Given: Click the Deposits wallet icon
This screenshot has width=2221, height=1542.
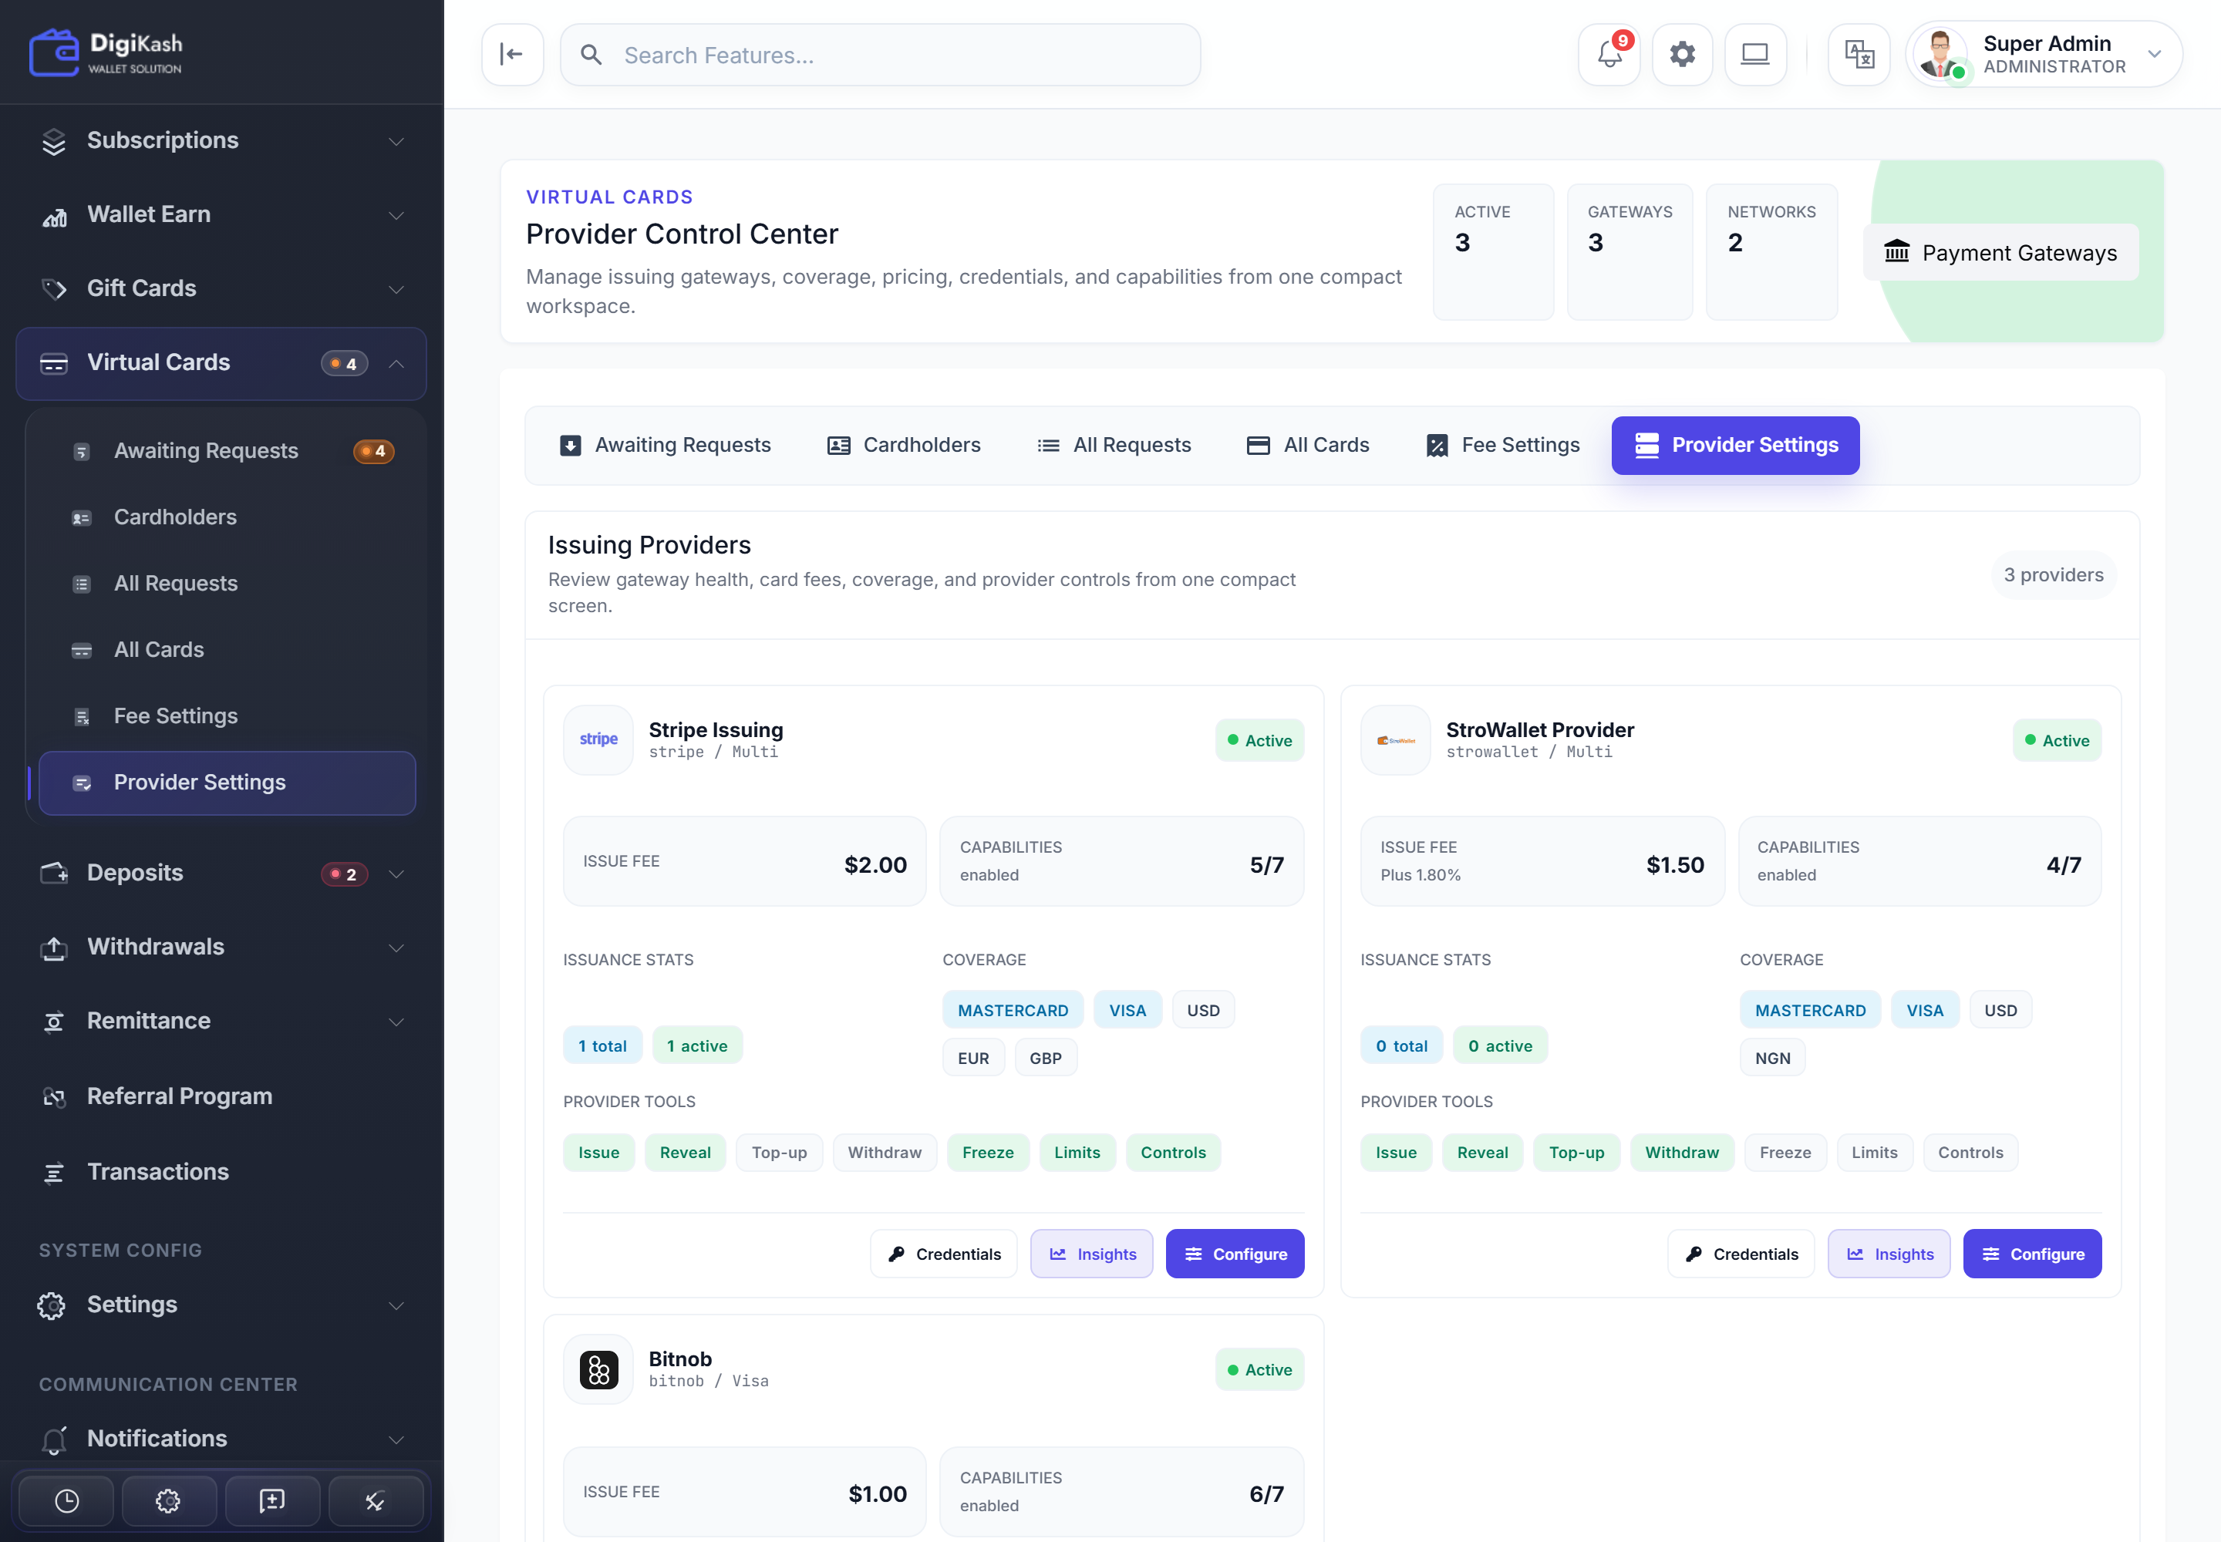Looking at the screenshot, I should click(x=54, y=874).
